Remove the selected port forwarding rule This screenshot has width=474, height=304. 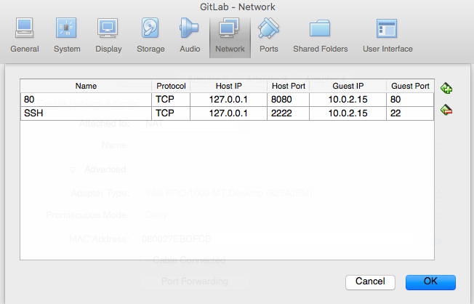click(x=446, y=110)
